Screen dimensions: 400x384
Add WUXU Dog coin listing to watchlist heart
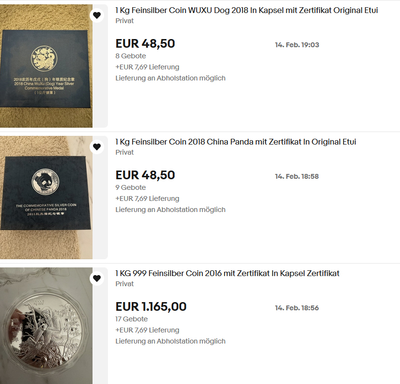97,15
